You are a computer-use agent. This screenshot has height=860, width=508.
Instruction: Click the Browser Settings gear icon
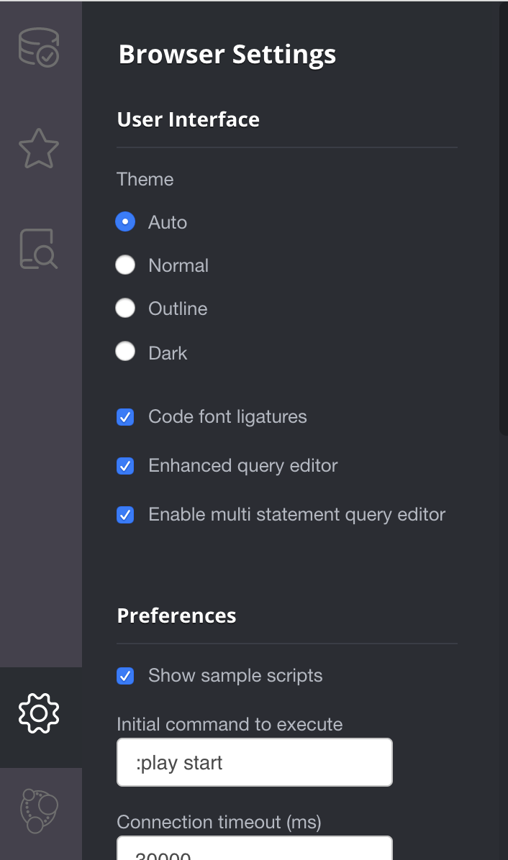[39, 713]
